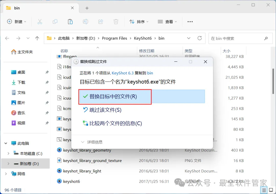This screenshot has height=194, width=276.
Task: Expand the 网络 tree node
Action: (x=6, y=174)
